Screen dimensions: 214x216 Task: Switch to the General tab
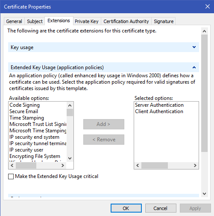coord(14,21)
